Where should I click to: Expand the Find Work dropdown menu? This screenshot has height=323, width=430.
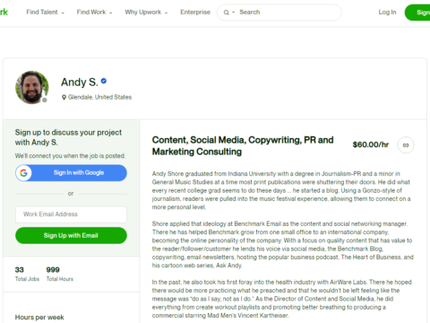coord(94,13)
